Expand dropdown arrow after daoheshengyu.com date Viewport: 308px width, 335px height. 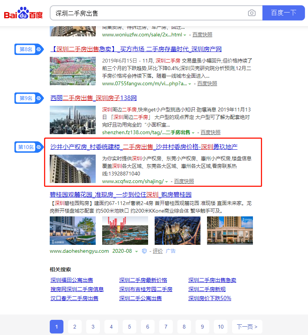point(136,252)
